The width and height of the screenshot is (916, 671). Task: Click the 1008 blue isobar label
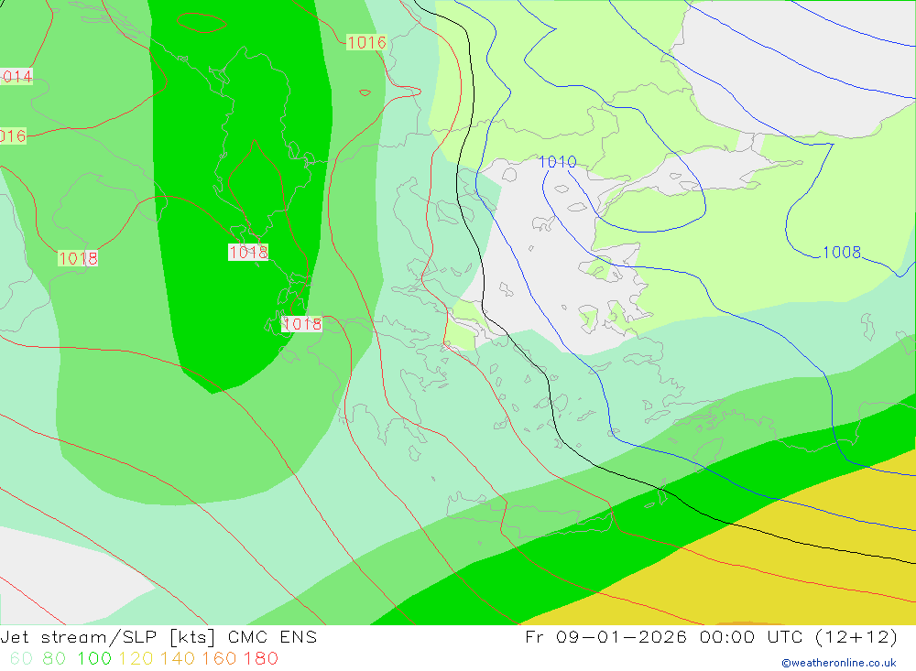(842, 253)
